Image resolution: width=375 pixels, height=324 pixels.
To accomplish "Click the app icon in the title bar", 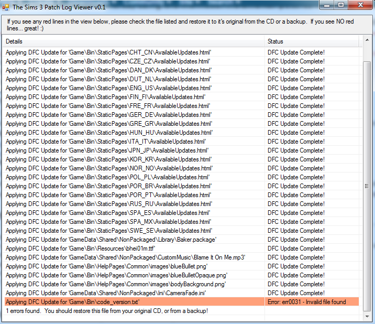I will point(6,7).
